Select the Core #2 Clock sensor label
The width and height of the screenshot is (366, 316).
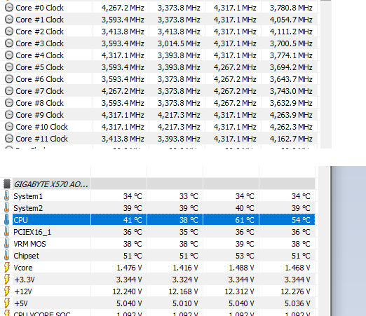click(39, 32)
